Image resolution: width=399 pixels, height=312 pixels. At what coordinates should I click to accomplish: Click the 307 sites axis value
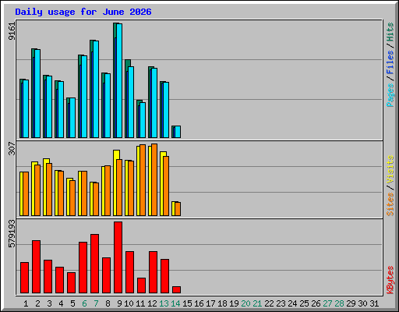pos(12,148)
